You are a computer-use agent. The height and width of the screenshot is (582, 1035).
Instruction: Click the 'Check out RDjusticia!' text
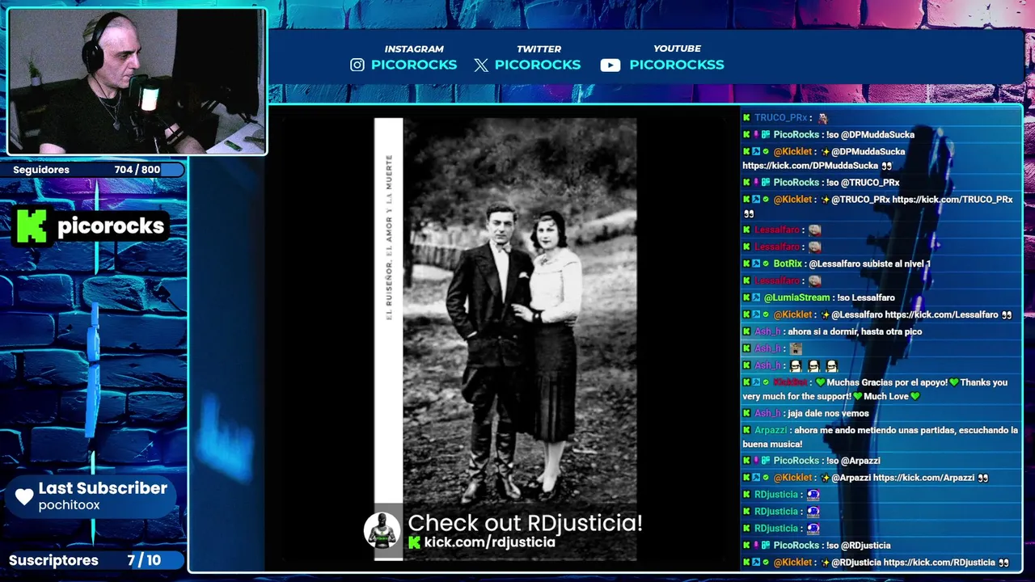[525, 523]
